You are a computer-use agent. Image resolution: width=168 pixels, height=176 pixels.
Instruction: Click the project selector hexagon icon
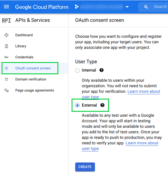77,7
